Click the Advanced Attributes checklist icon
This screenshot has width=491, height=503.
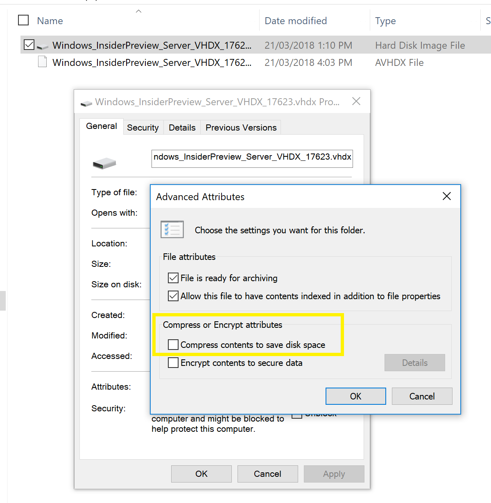coord(172,230)
